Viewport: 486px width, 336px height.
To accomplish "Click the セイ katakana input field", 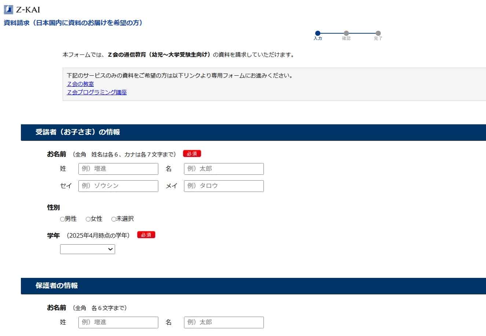I will point(118,186).
